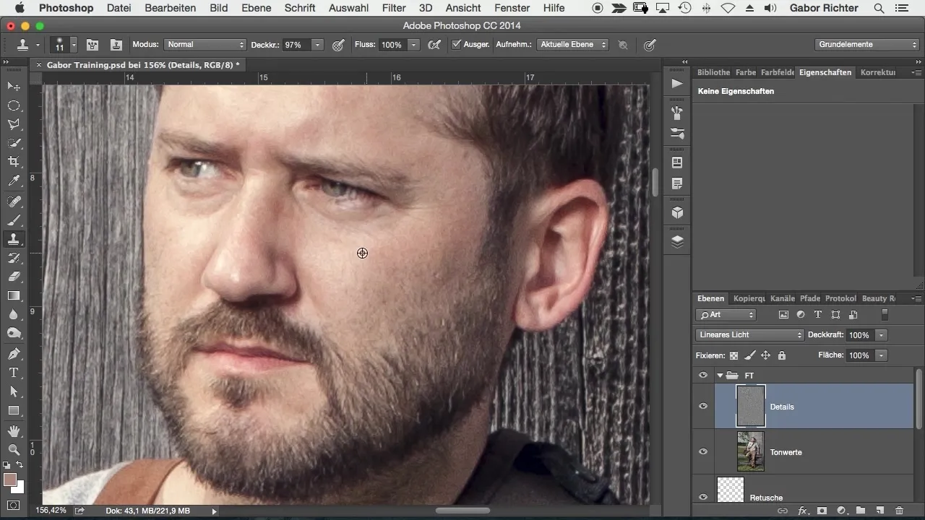Open the Ebene menu

[256, 8]
